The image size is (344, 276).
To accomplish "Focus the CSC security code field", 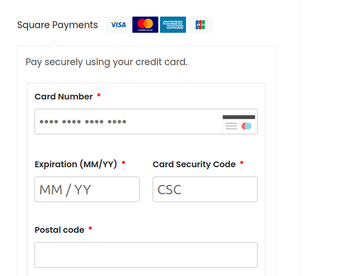I will [205, 189].
